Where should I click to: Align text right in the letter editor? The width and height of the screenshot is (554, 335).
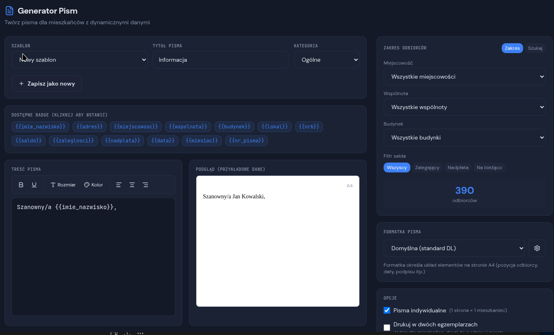(145, 185)
